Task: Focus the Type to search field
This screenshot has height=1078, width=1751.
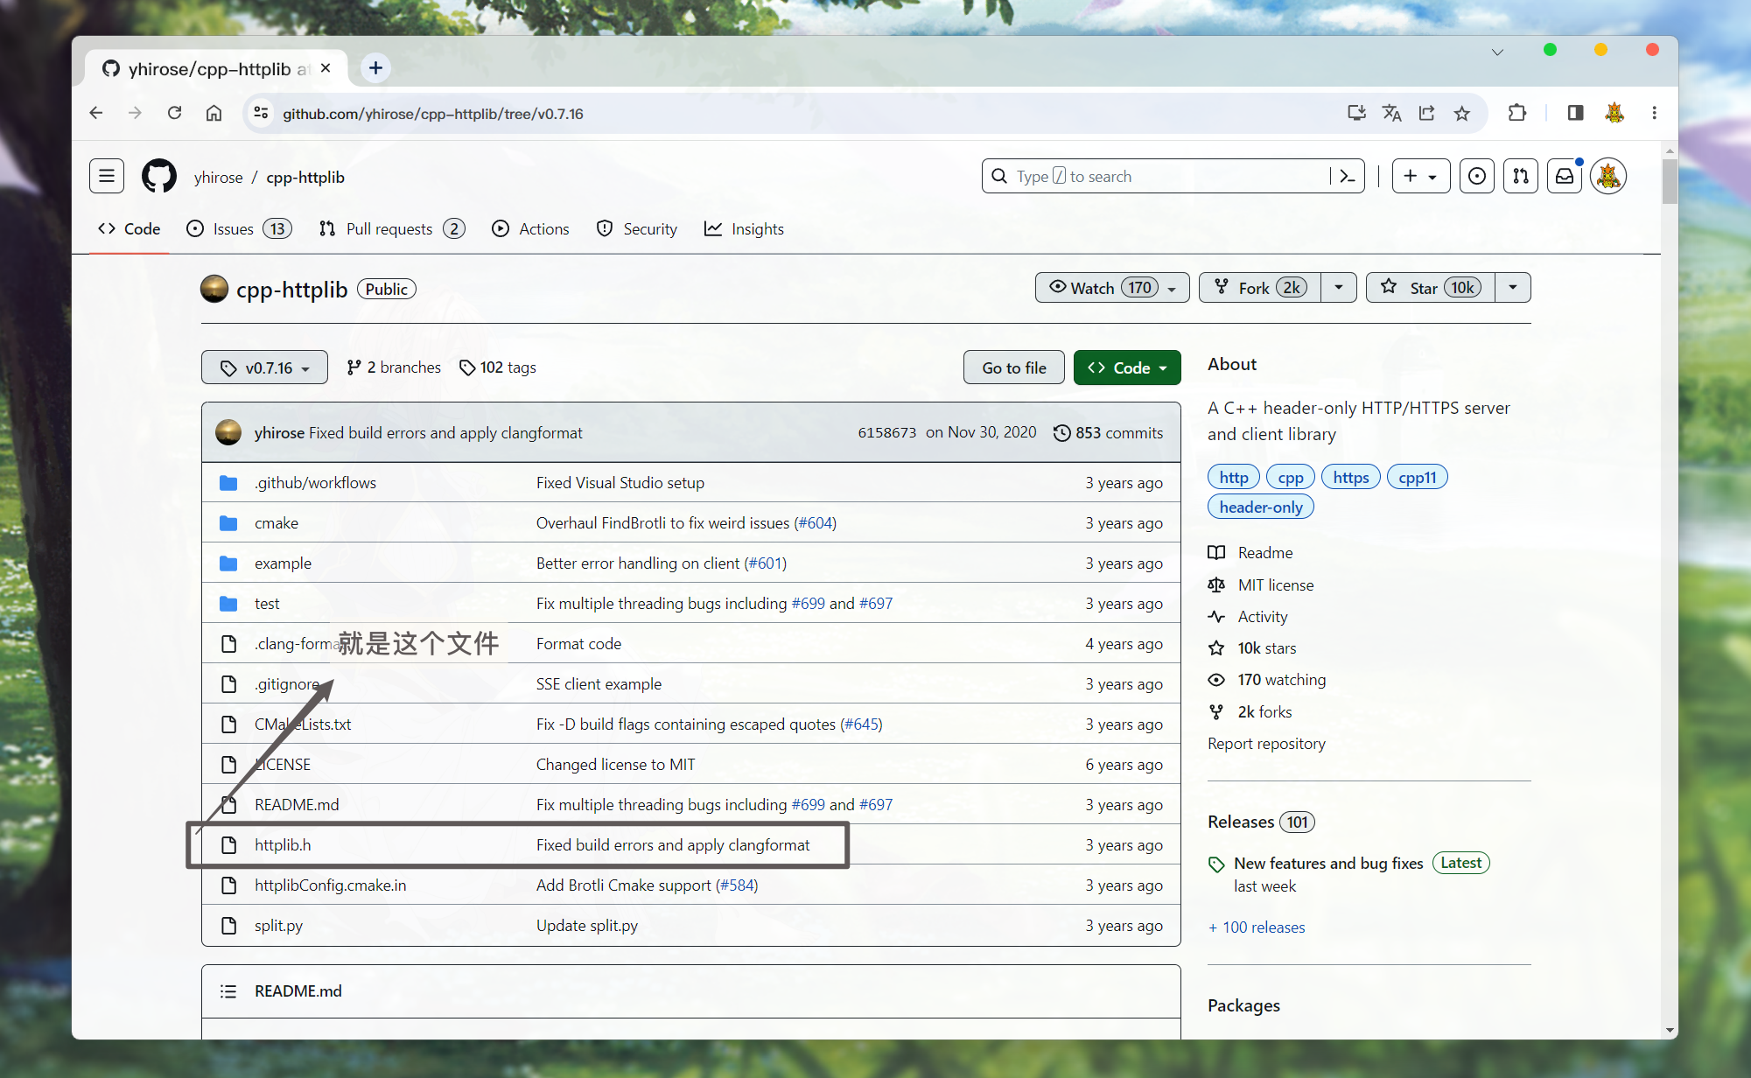Action: (x=1155, y=177)
